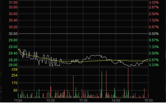The image size is (166, 103).
Task: Click the 30.00 baseline price label
Action: [x=13, y=34]
